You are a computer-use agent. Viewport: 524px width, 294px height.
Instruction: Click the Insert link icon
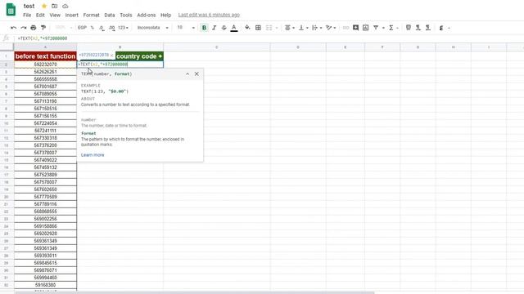pos(346,28)
